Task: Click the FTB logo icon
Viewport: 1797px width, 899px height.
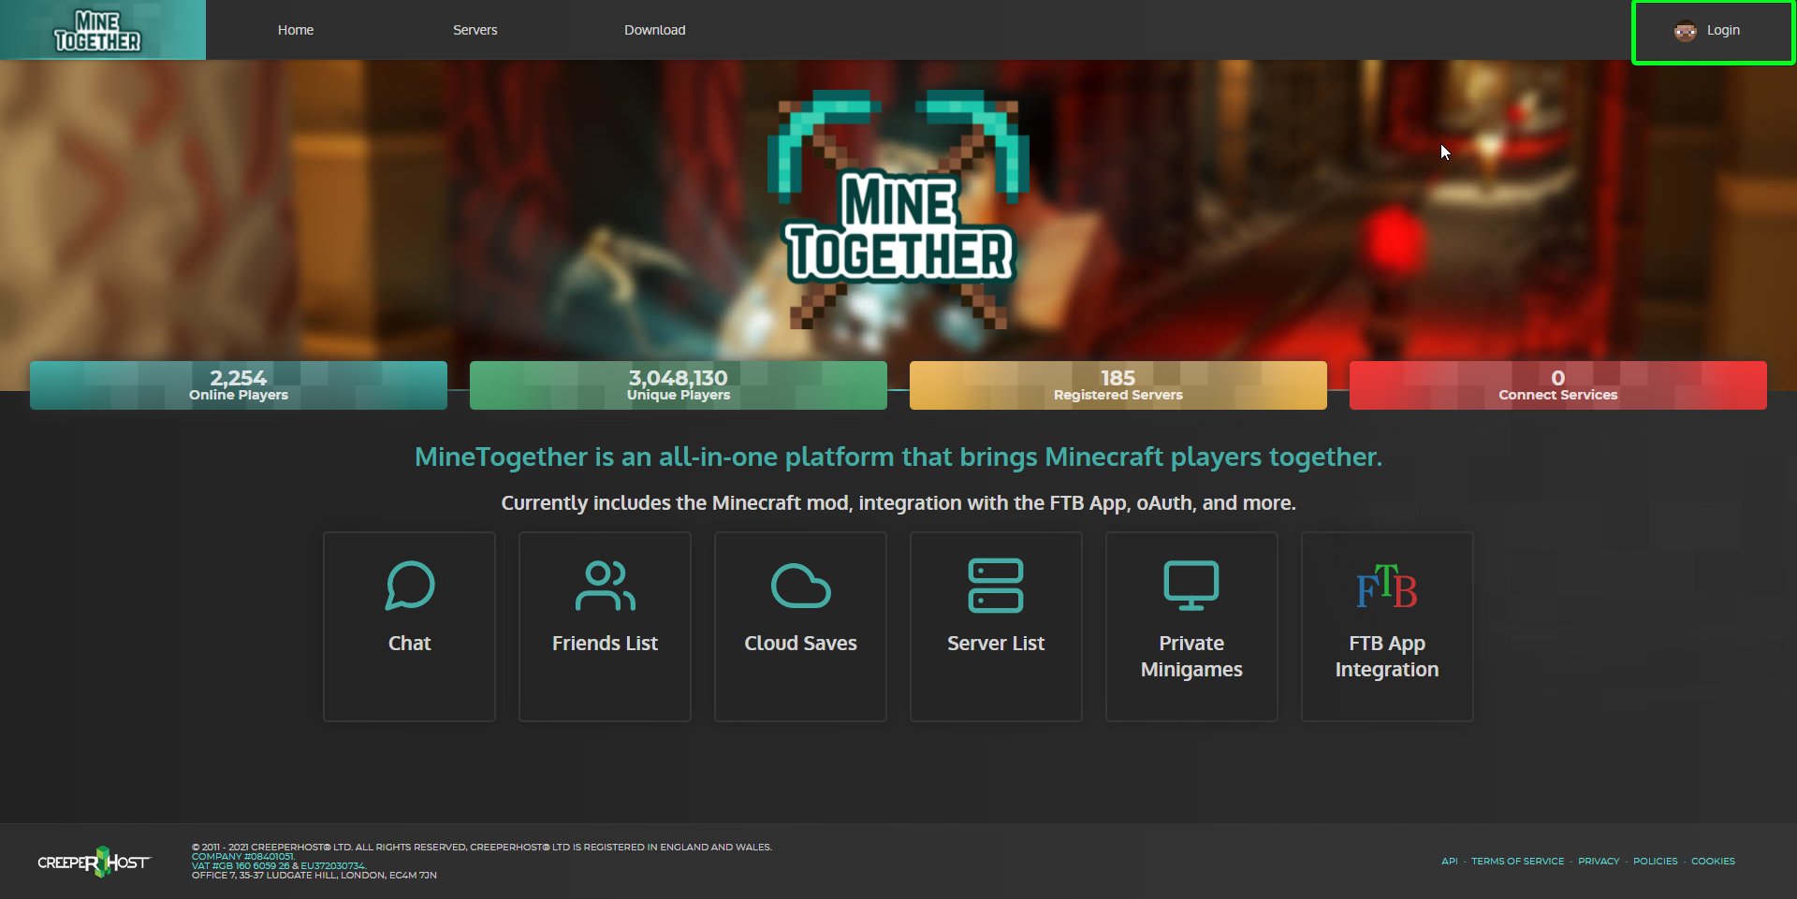Action: [x=1387, y=587]
